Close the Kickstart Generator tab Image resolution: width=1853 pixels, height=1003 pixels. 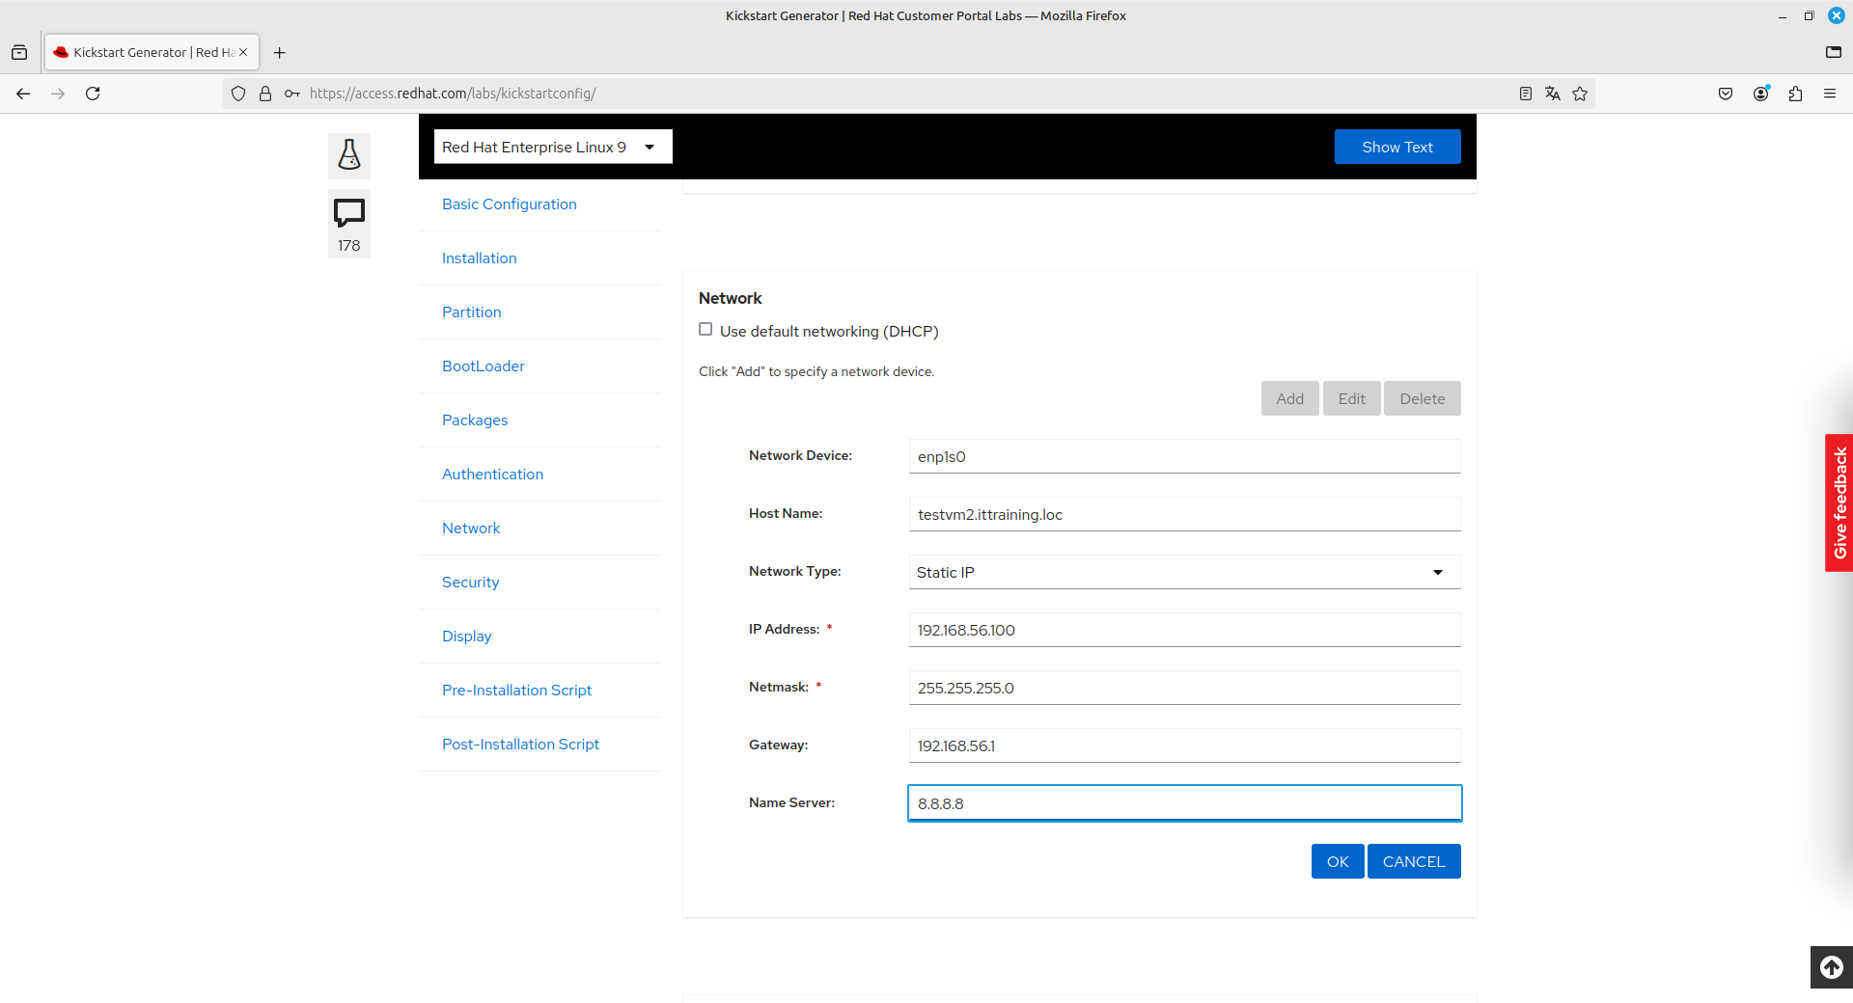click(243, 52)
